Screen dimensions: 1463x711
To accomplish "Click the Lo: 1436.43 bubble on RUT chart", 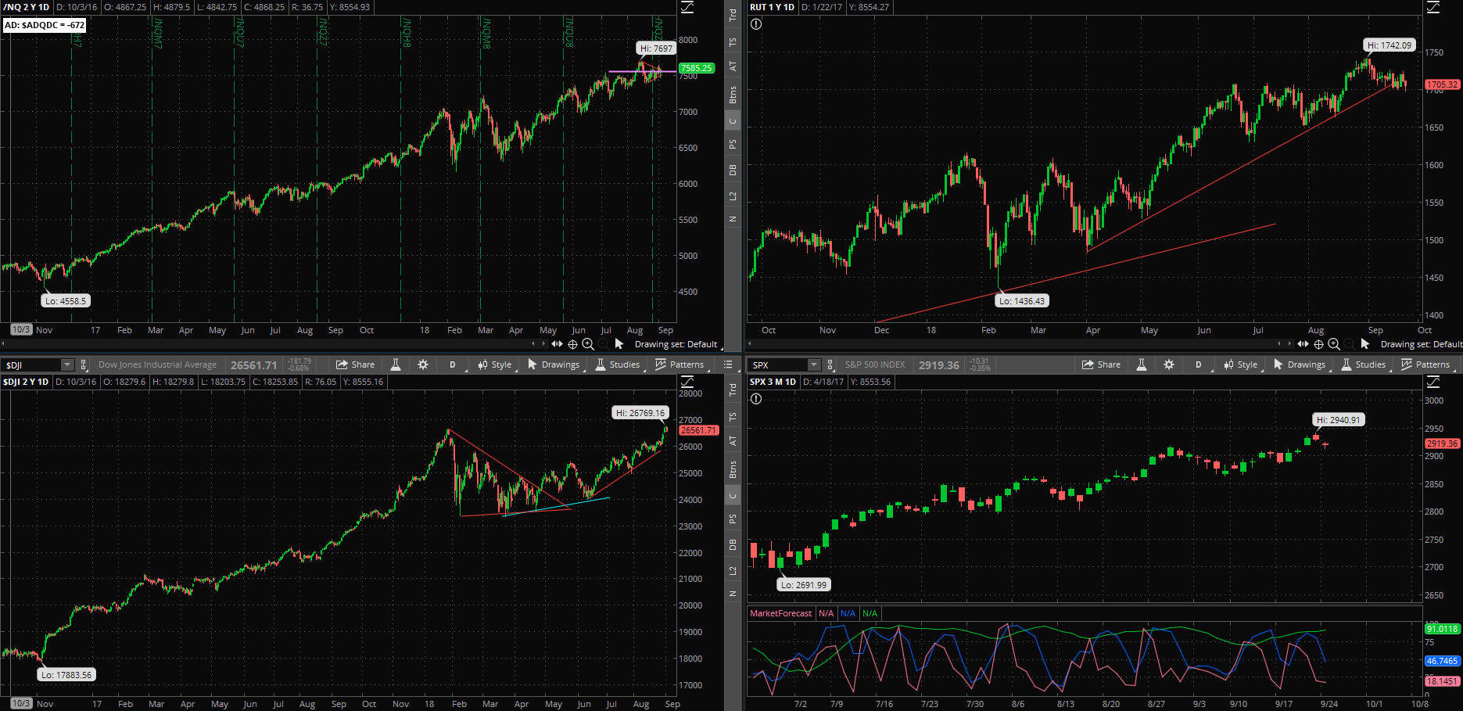I will [x=1021, y=301].
